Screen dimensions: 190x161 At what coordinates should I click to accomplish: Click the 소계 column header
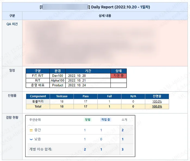click(x=124, y=120)
